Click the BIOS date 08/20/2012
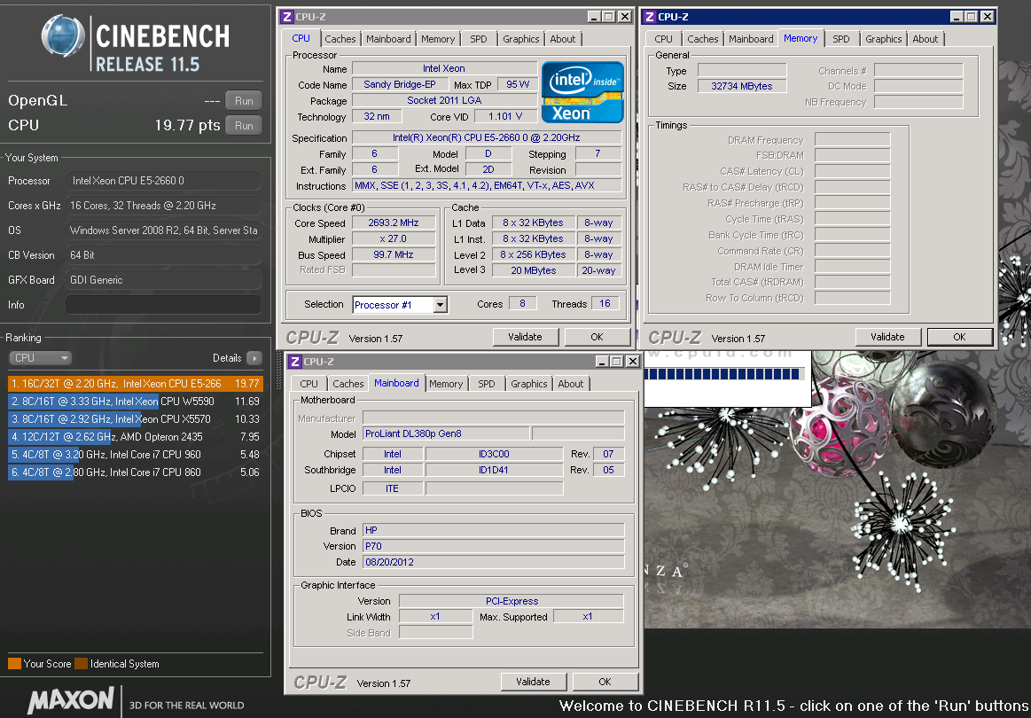The image size is (1031, 718). 493,562
